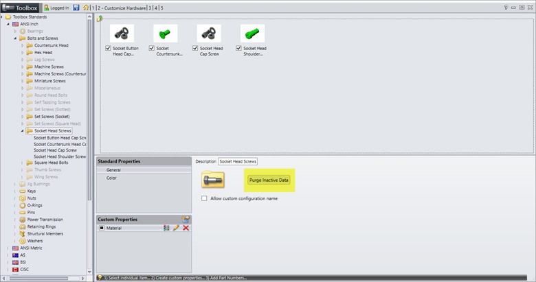Select the Color standard property
Screen dimensions: 536x282
[x=111, y=178]
